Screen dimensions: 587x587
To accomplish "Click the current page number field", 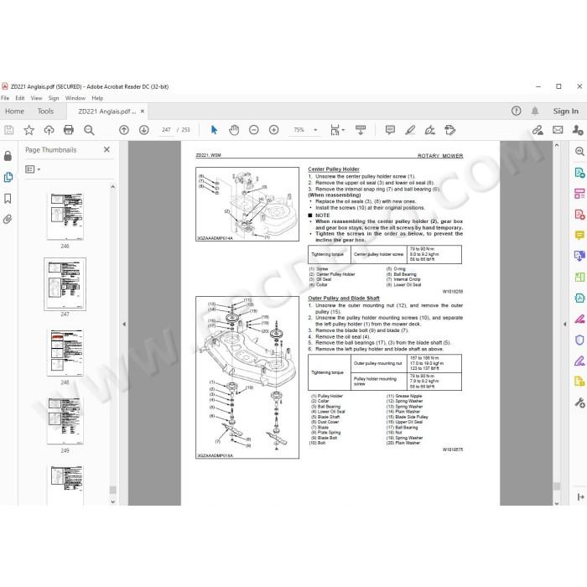I will [x=166, y=130].
